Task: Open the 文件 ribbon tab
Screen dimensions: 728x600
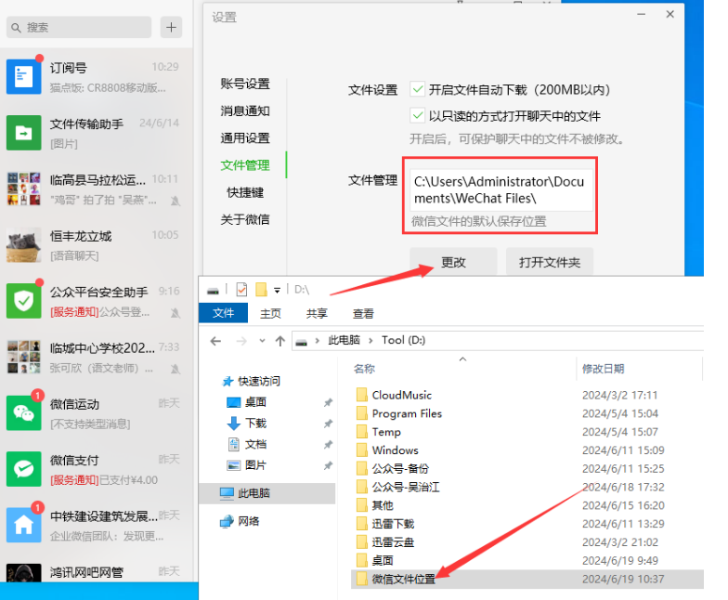Action: tap(223, 313)
